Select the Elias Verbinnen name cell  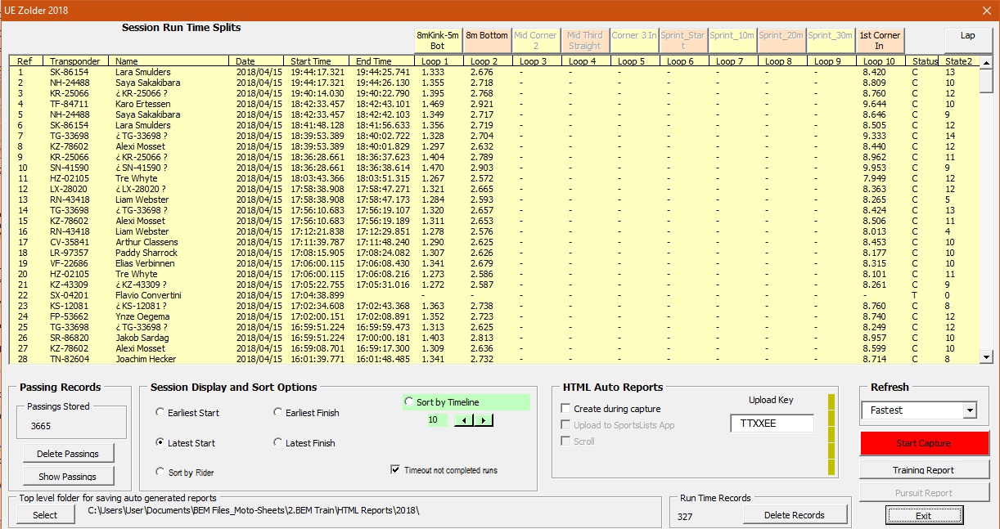(146, 263)
